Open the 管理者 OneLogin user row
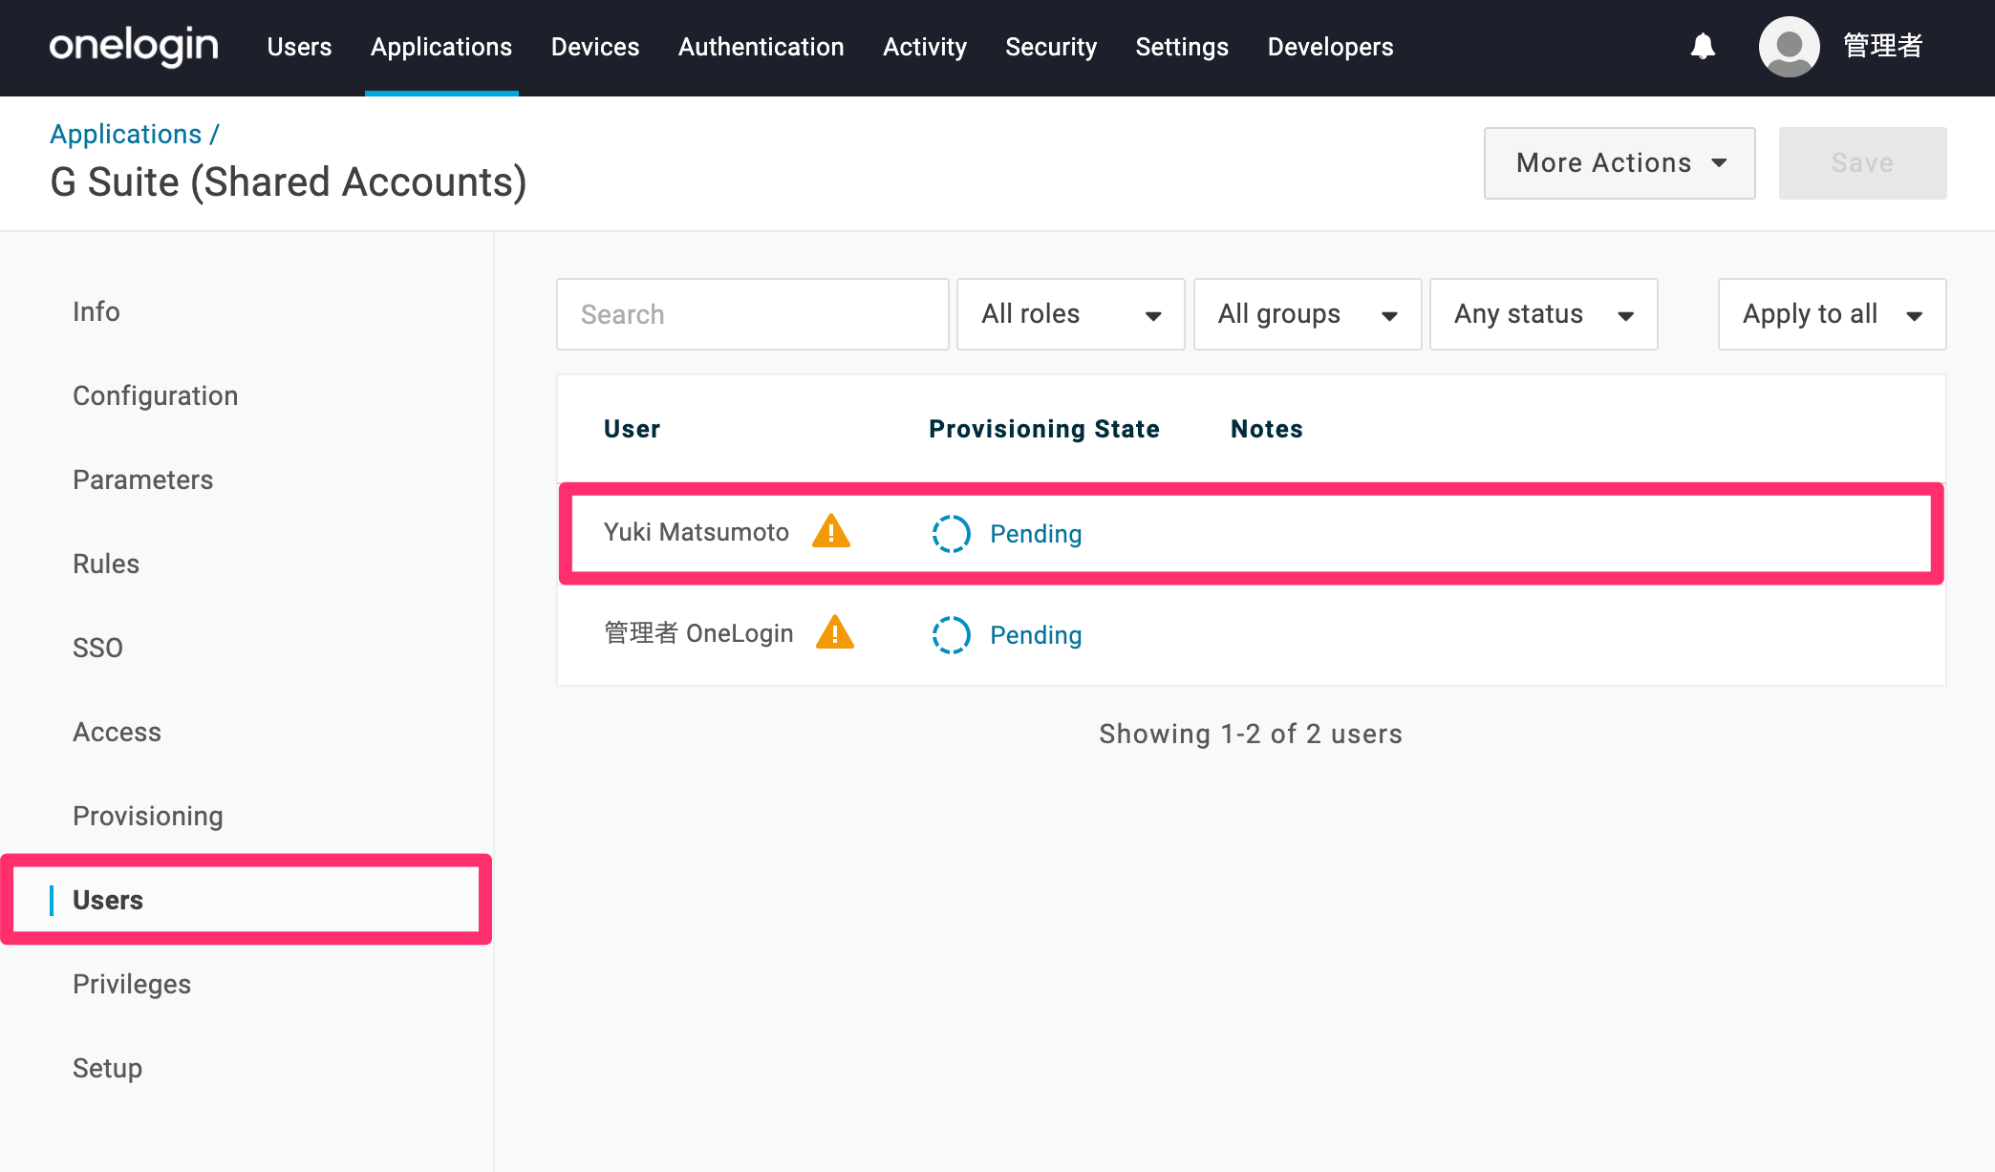1995x1172 pixels. tap(1252, 634)
